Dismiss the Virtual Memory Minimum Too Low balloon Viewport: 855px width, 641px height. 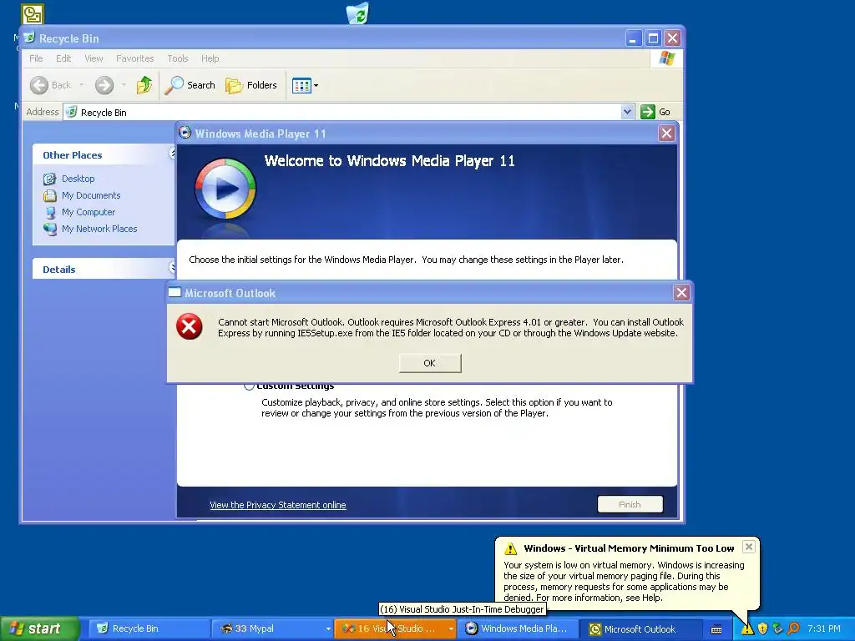click(x=749, y=547)
